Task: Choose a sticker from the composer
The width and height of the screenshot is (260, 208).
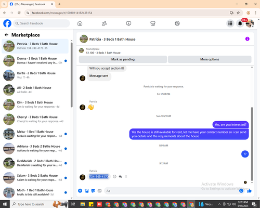Action: click(93, 191)
